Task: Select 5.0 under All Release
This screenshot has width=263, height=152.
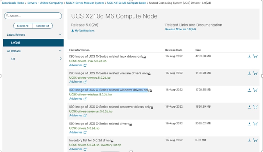Action: point(13,59)
